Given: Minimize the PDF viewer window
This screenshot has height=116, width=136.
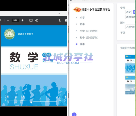Looking at the screenshot, I should pos(59,13).
